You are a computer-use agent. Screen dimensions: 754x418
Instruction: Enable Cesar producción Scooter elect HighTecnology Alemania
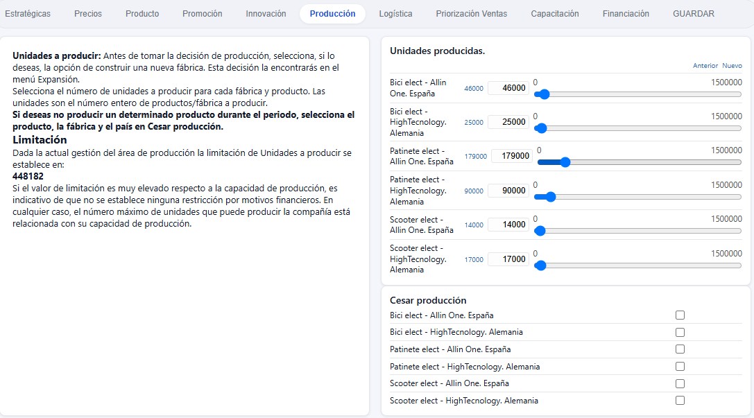[x=680, y=401]
